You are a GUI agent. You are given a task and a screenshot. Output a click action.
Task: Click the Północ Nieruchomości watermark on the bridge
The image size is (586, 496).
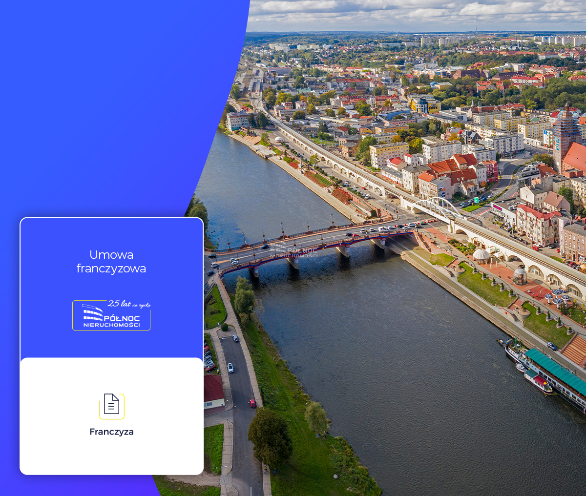293,252
